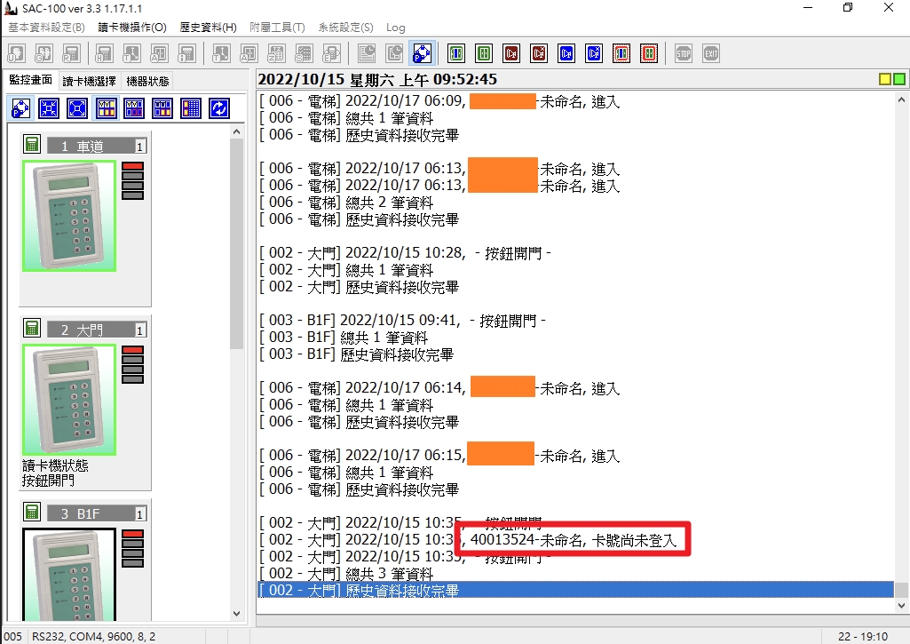Click calculator icon beside 1 車道 reader
This screenshot has height=644, width=910.
[32, 144]
